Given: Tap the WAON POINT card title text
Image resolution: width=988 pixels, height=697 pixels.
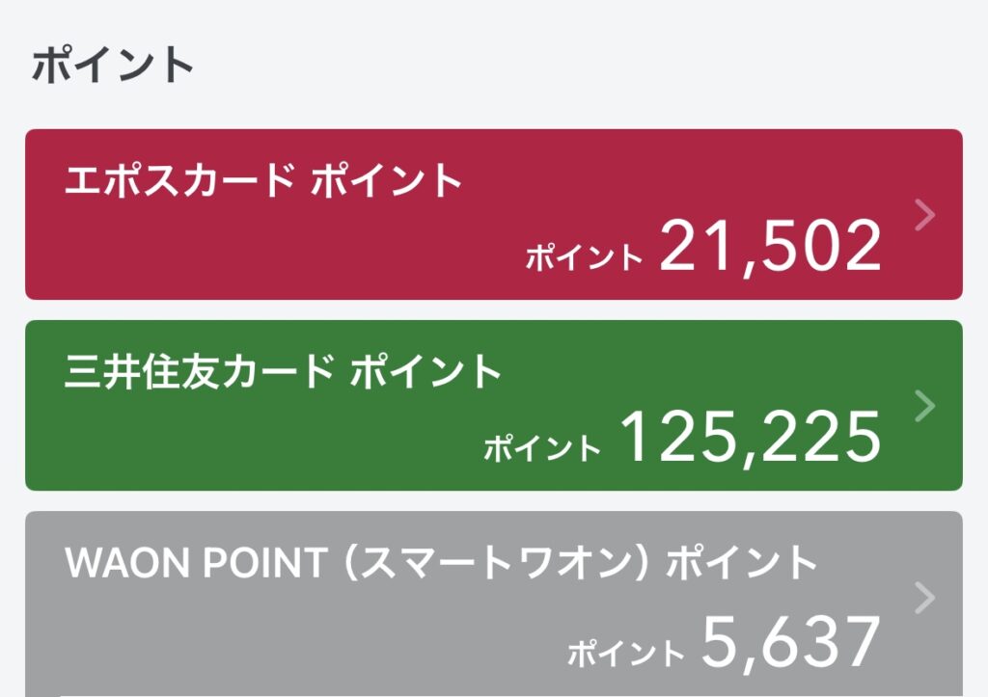Looking at the screenshot, I should tap(441, 562).
